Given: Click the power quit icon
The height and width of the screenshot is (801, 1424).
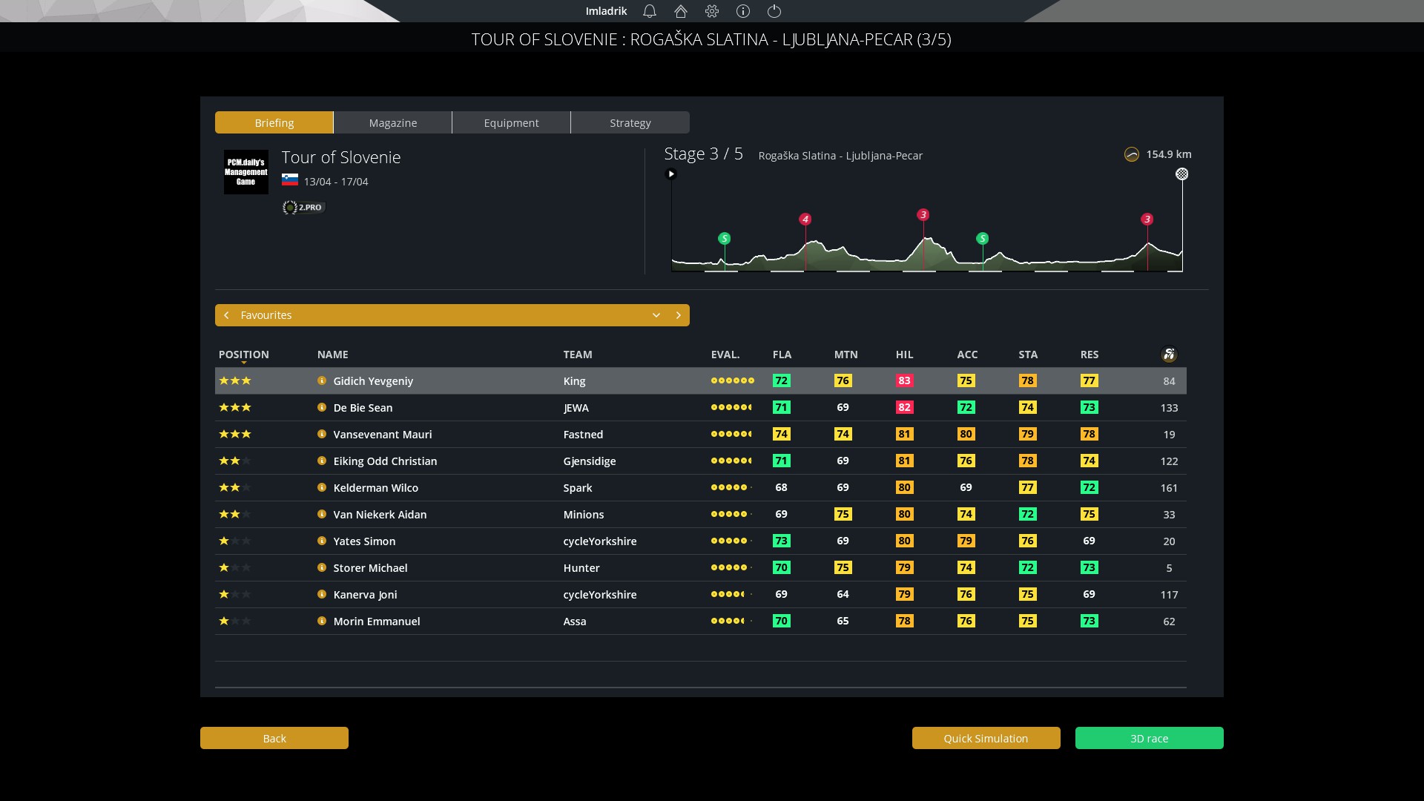Looking at the screenshot, I should tap(774, 11).
